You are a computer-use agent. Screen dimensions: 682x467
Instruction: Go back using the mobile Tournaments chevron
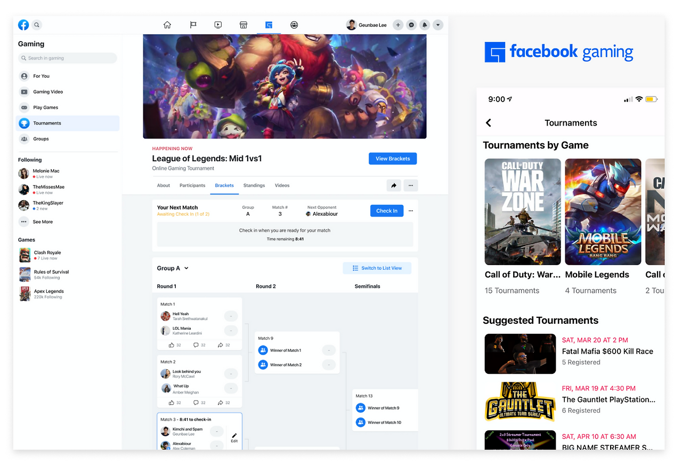point(489,123)
